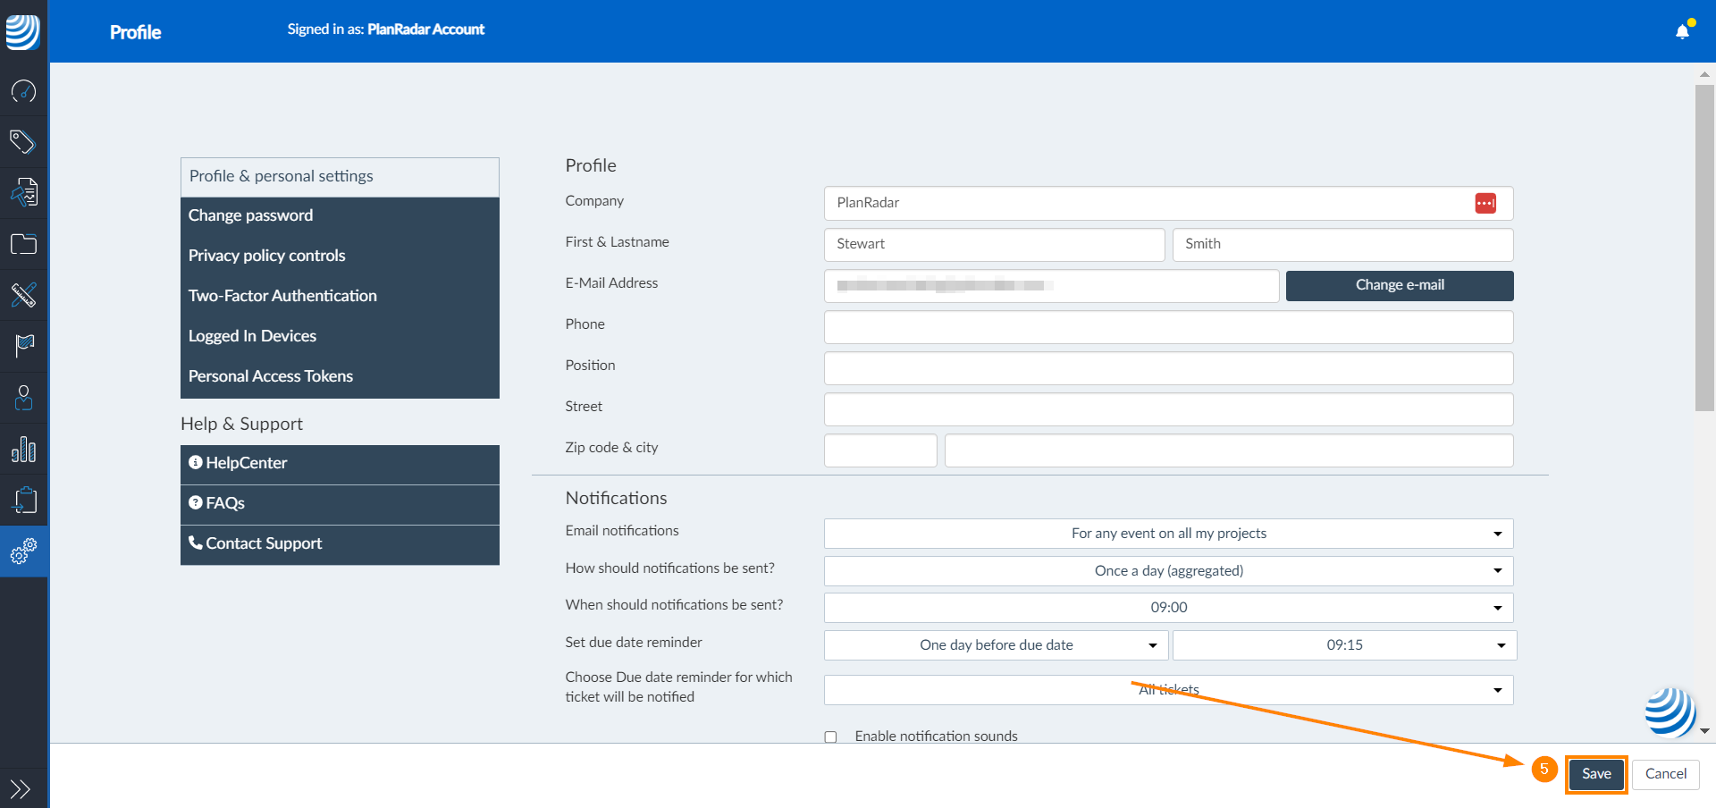Screen dimensions: 1716x808
Task: Click the Change e-mail button
Action: click(x=1399, y=285)
